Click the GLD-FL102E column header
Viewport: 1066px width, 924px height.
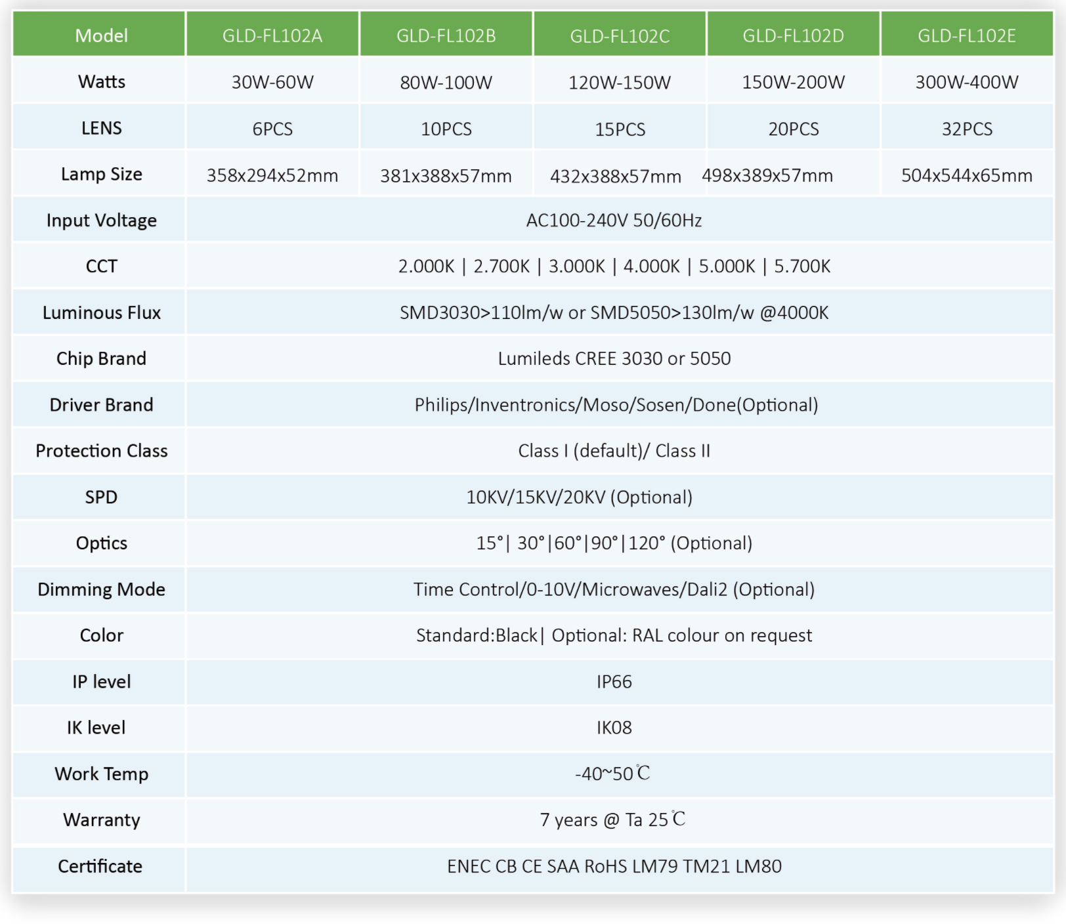click(966, 35)
